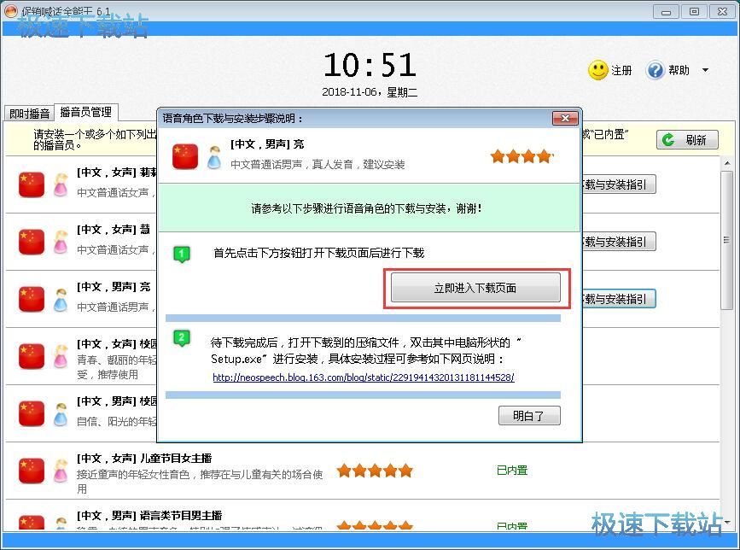Expand the dropdown arrow next to 帮助
This screenshot has width=740, height=550.
click(705, 70)
